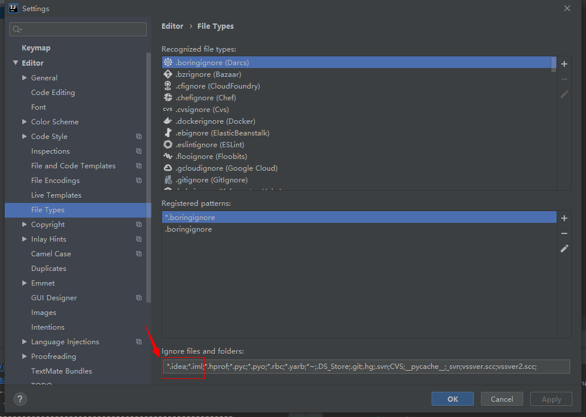The width and height of the screenshot is (586, 417).
Task: Click the recognized file types scrollbar
Action: pos(554,63)
